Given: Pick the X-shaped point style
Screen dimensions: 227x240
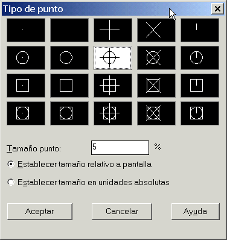Looking at the screenshot, I should tap(156, 30).
